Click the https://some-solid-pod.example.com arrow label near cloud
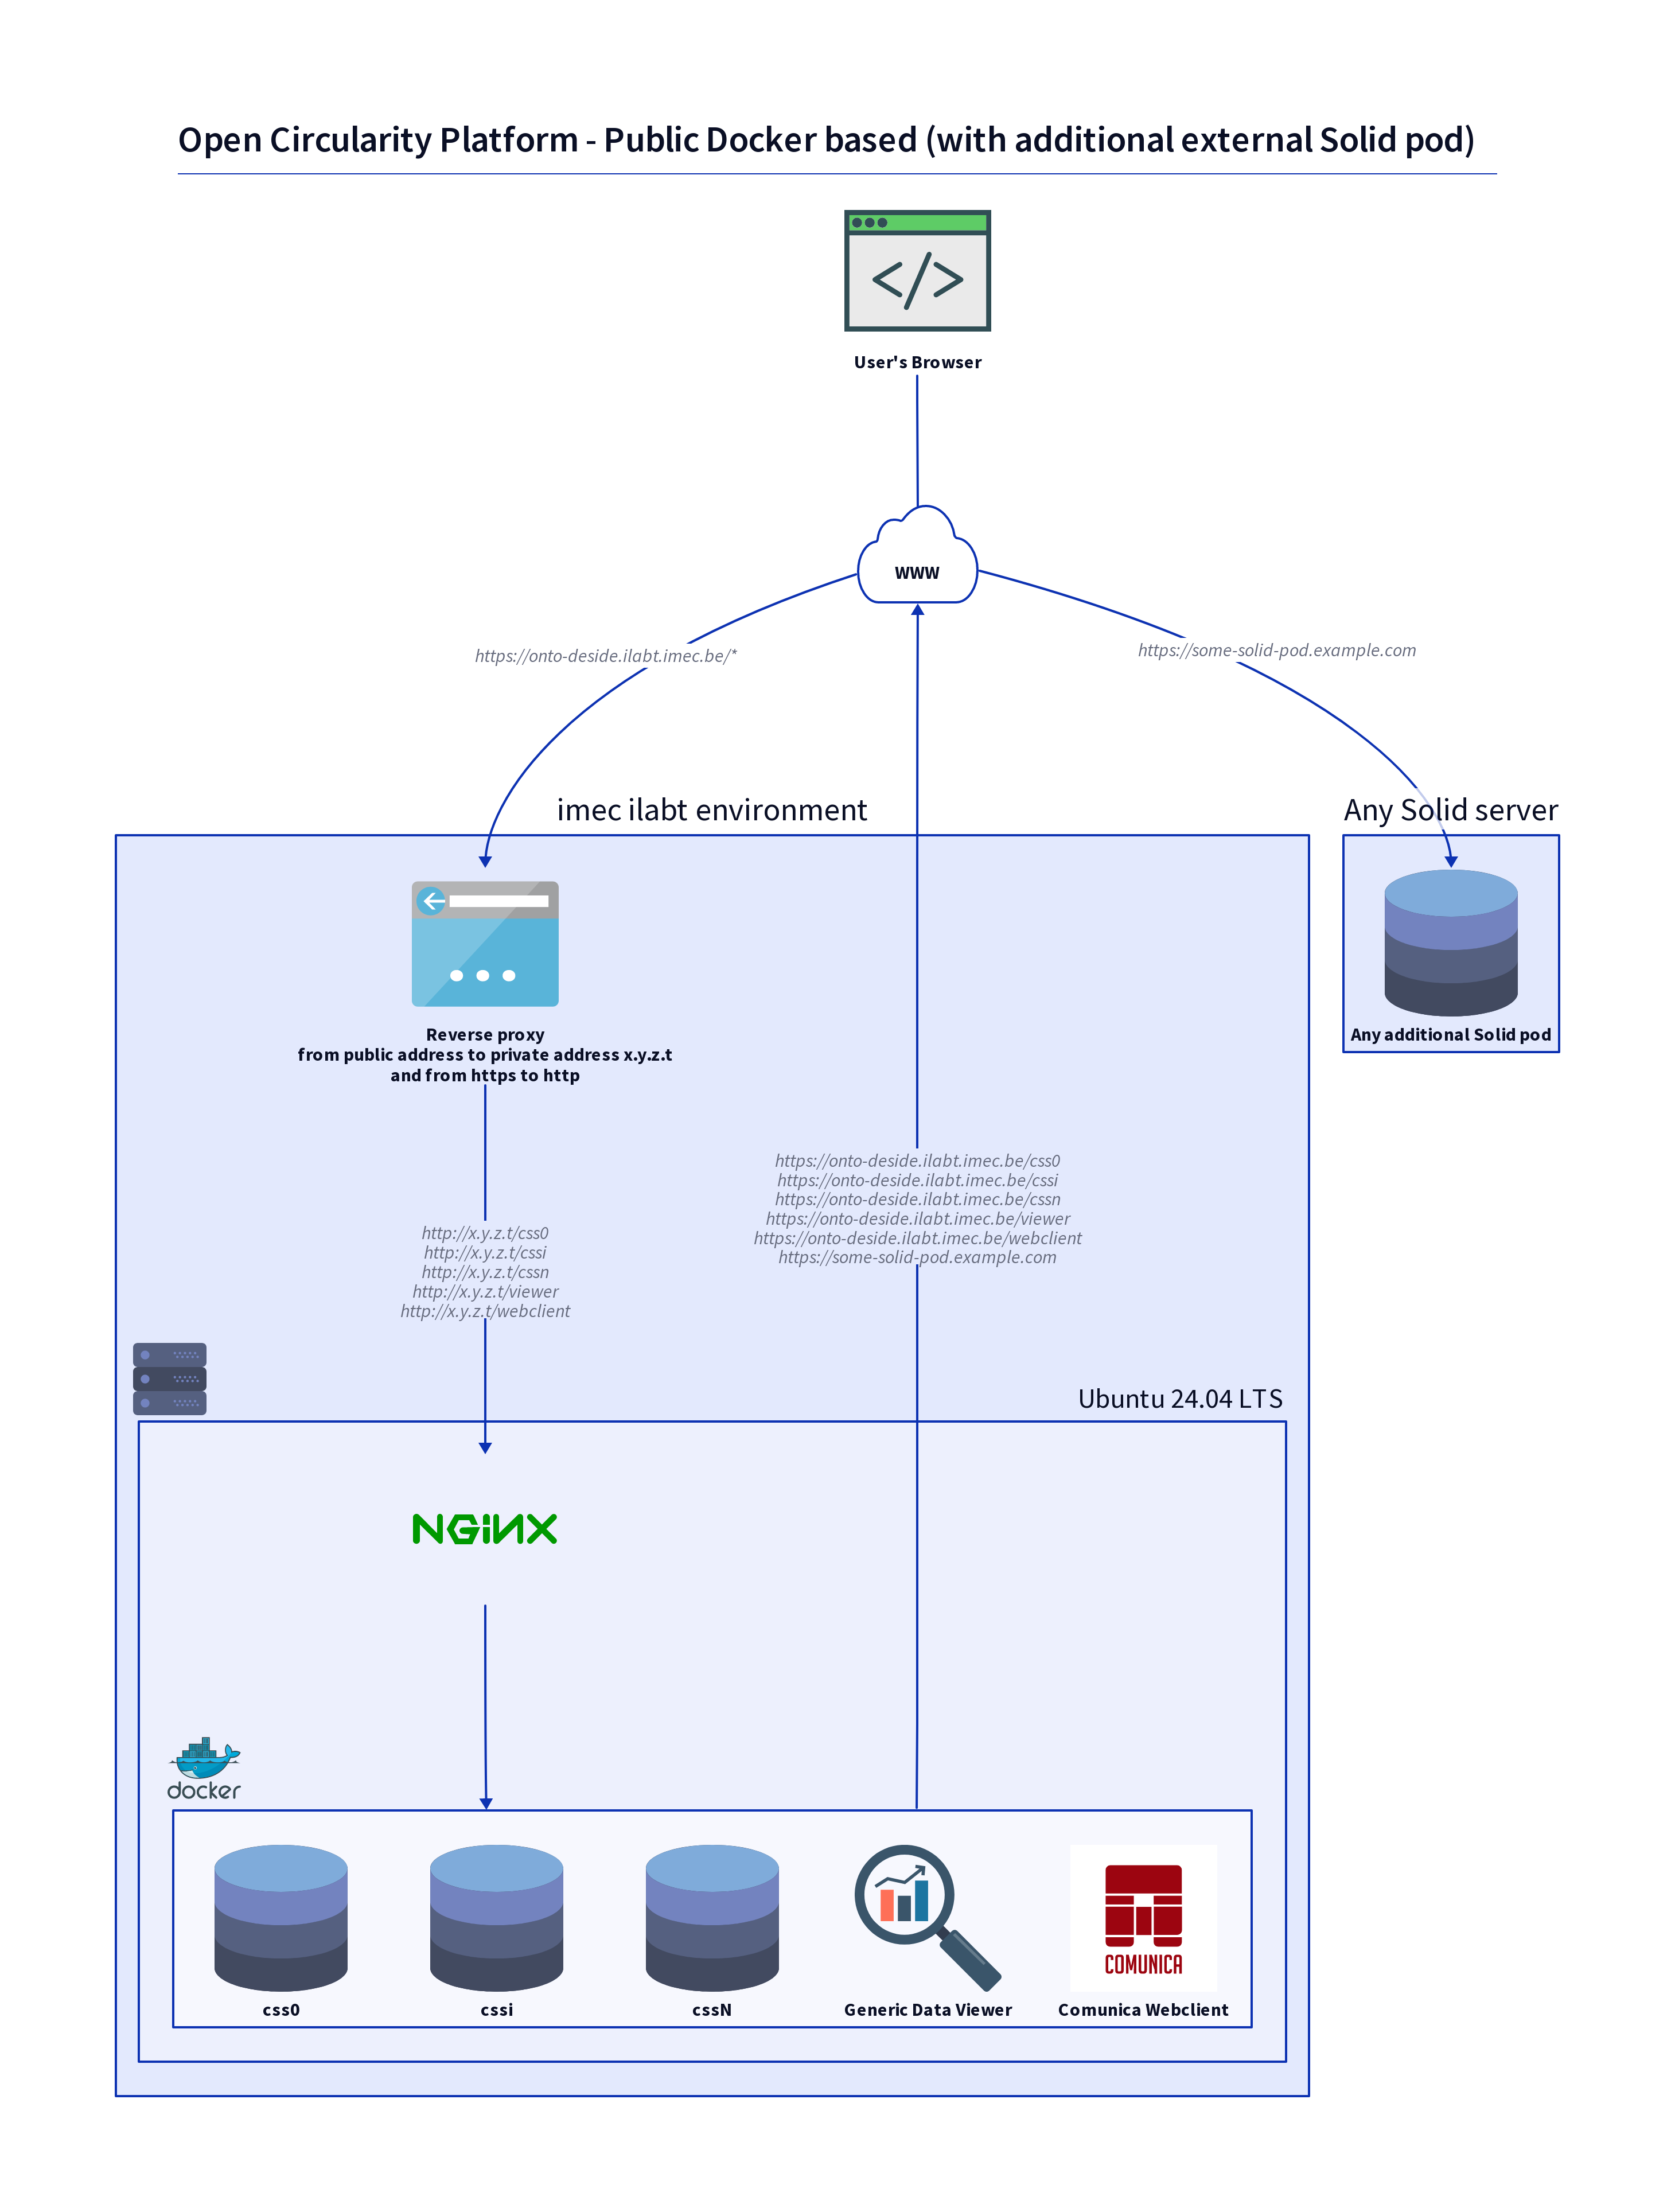Viewport: 1675px width, 2212px height. pyautogui.click(x=1277, y=650)
